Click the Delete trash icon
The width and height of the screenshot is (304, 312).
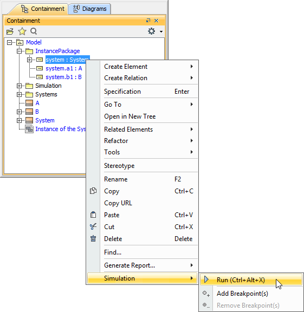[x=93, y=238]
